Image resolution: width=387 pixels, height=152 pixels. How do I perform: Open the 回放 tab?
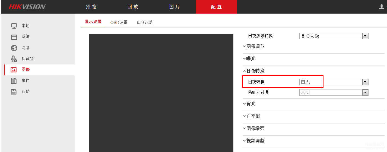pyautogui.click(x=133, y=7)
